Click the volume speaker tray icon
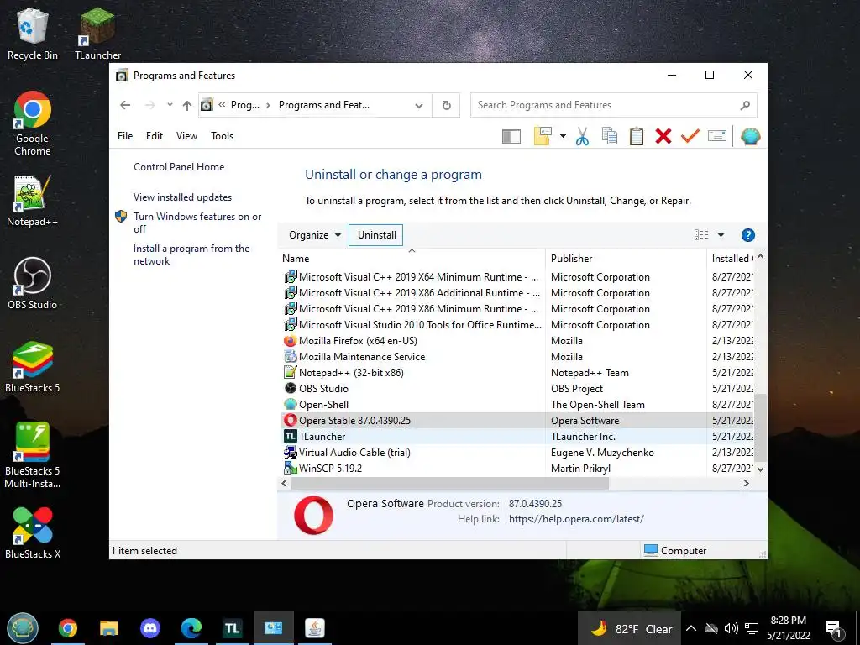Image resolution: width=860 pixels, height=645 pixels. pyautogui.click(x=731, y=628)
